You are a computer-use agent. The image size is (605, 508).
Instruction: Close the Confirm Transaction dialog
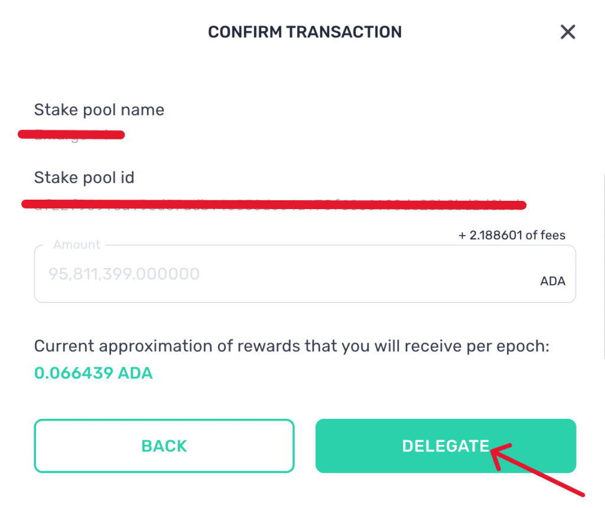click(568, 32)
